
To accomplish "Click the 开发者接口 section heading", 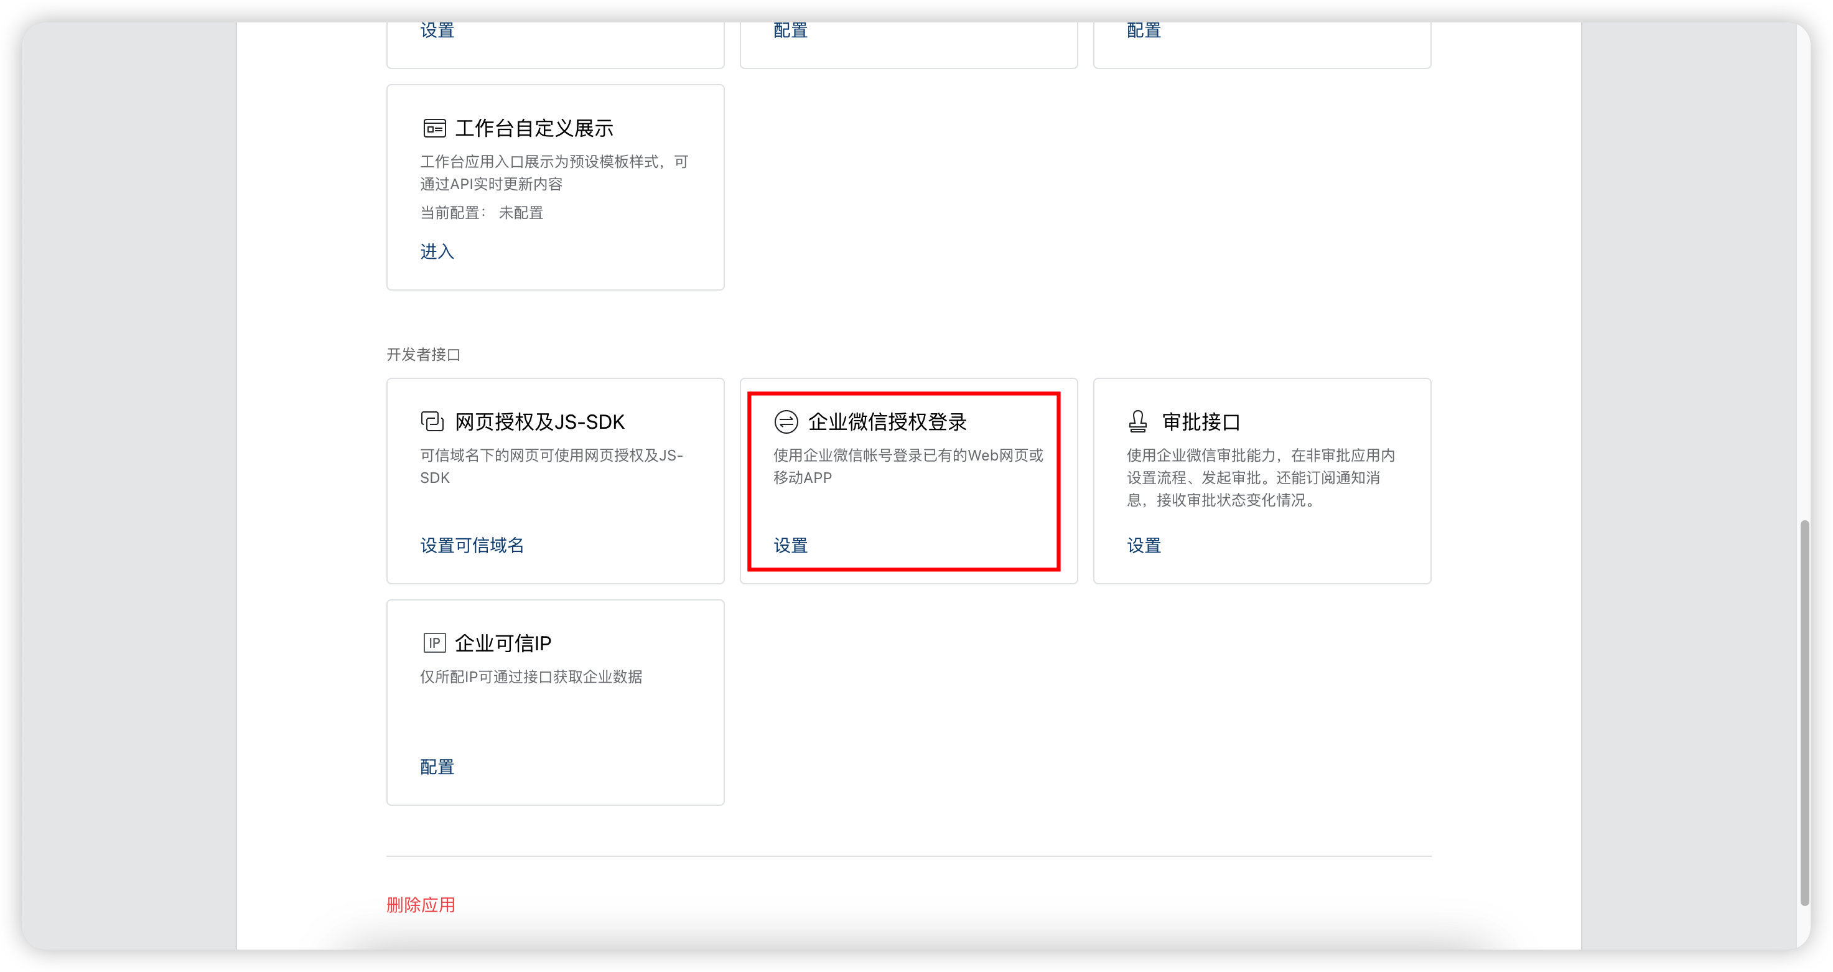I will (x=423, y=354).
